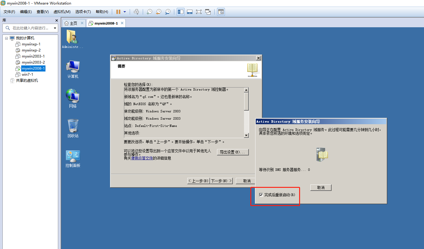Click the 回收站 recycle bin icon
The height and width of the screenshot is (249, 424).
click(73, 128)
